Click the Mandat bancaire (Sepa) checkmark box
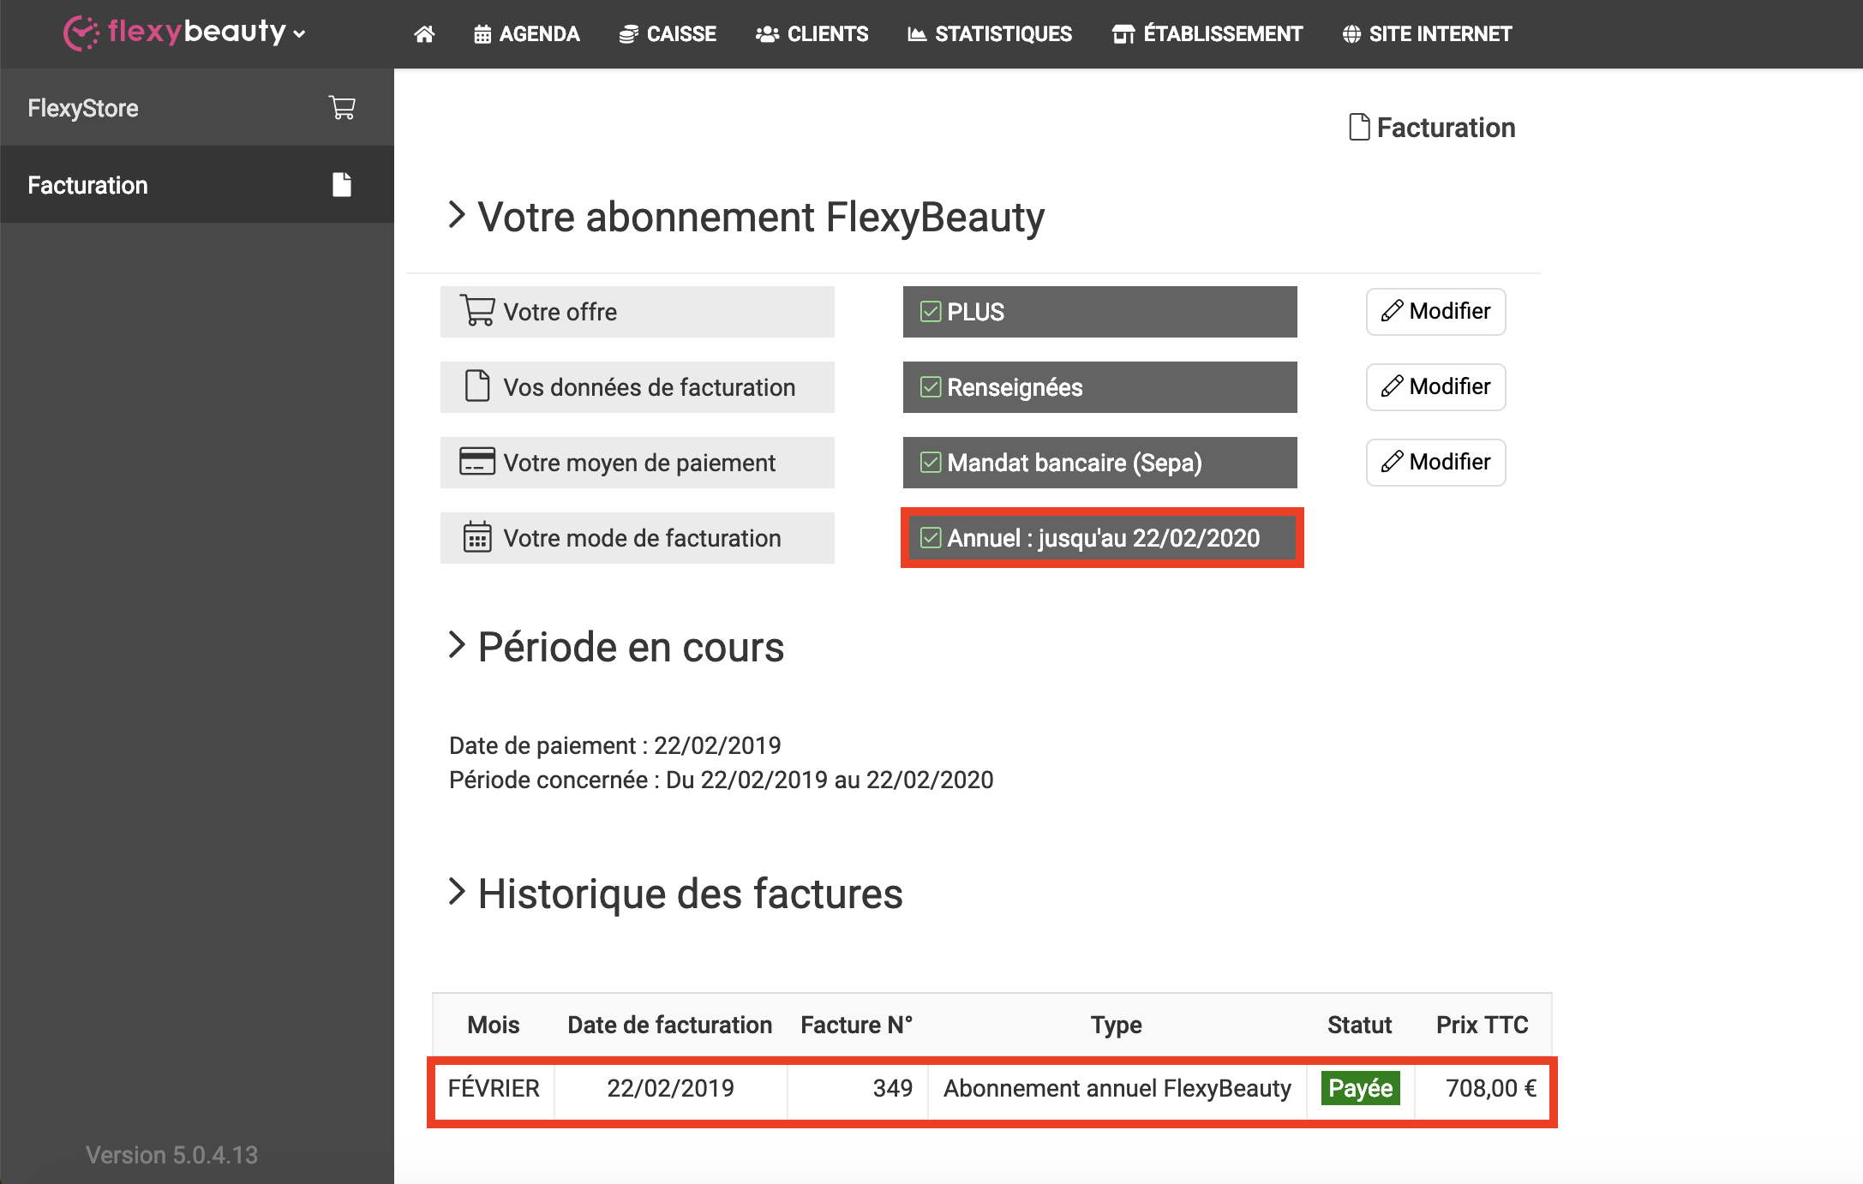Viewport: 1863px width, 1184px height. pyautogui.click(x=931, y=463)
